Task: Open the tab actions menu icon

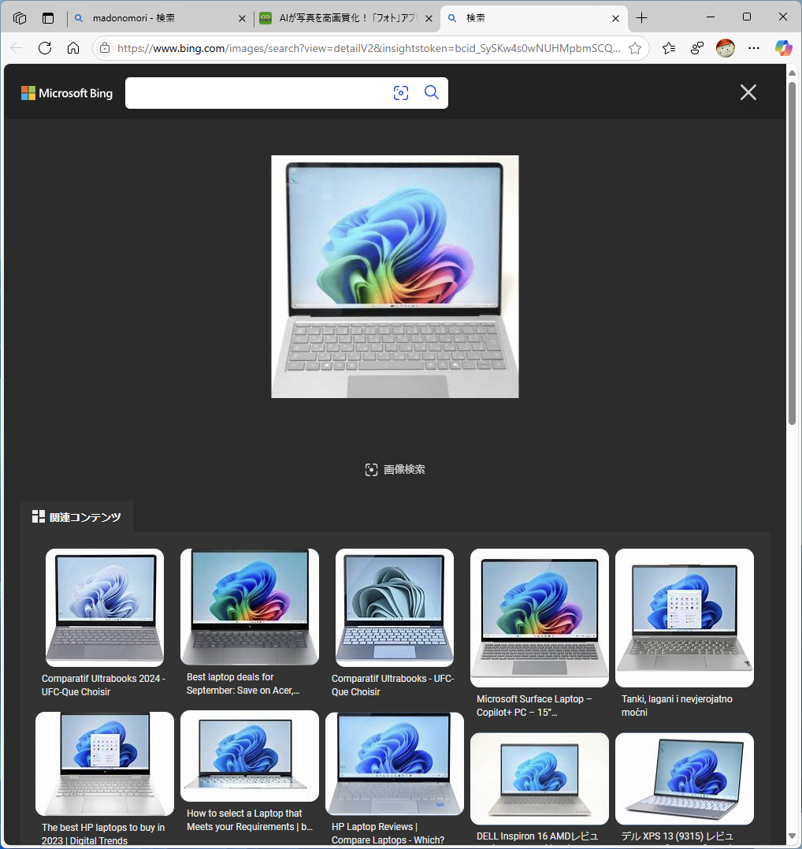Action: click(x=48, y=18)
